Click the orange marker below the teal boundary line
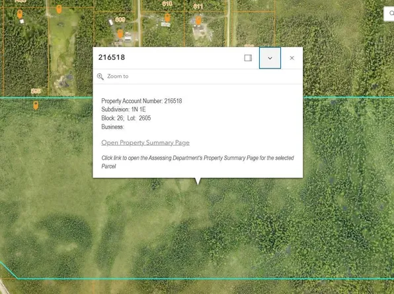Screen dimensions: 394x294 click(x=36, y=105)
